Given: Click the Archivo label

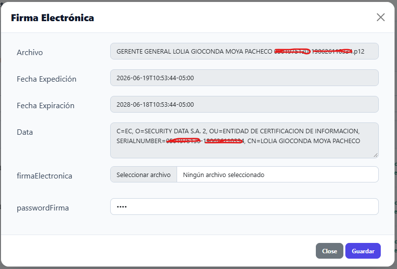Looking at the screenshot, I should tap(30, 53).
